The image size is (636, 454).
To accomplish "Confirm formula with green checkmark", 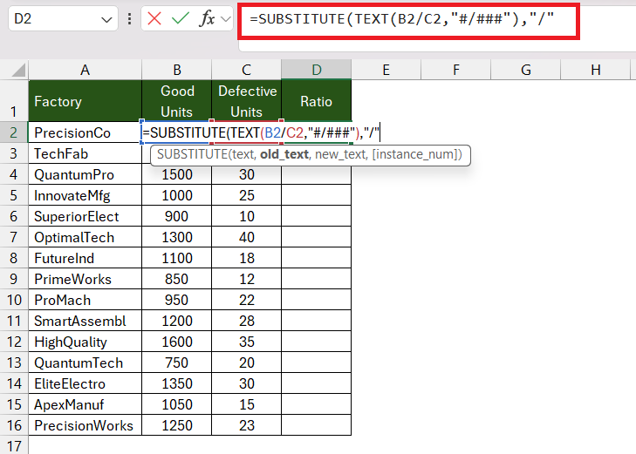I will 180,18.
